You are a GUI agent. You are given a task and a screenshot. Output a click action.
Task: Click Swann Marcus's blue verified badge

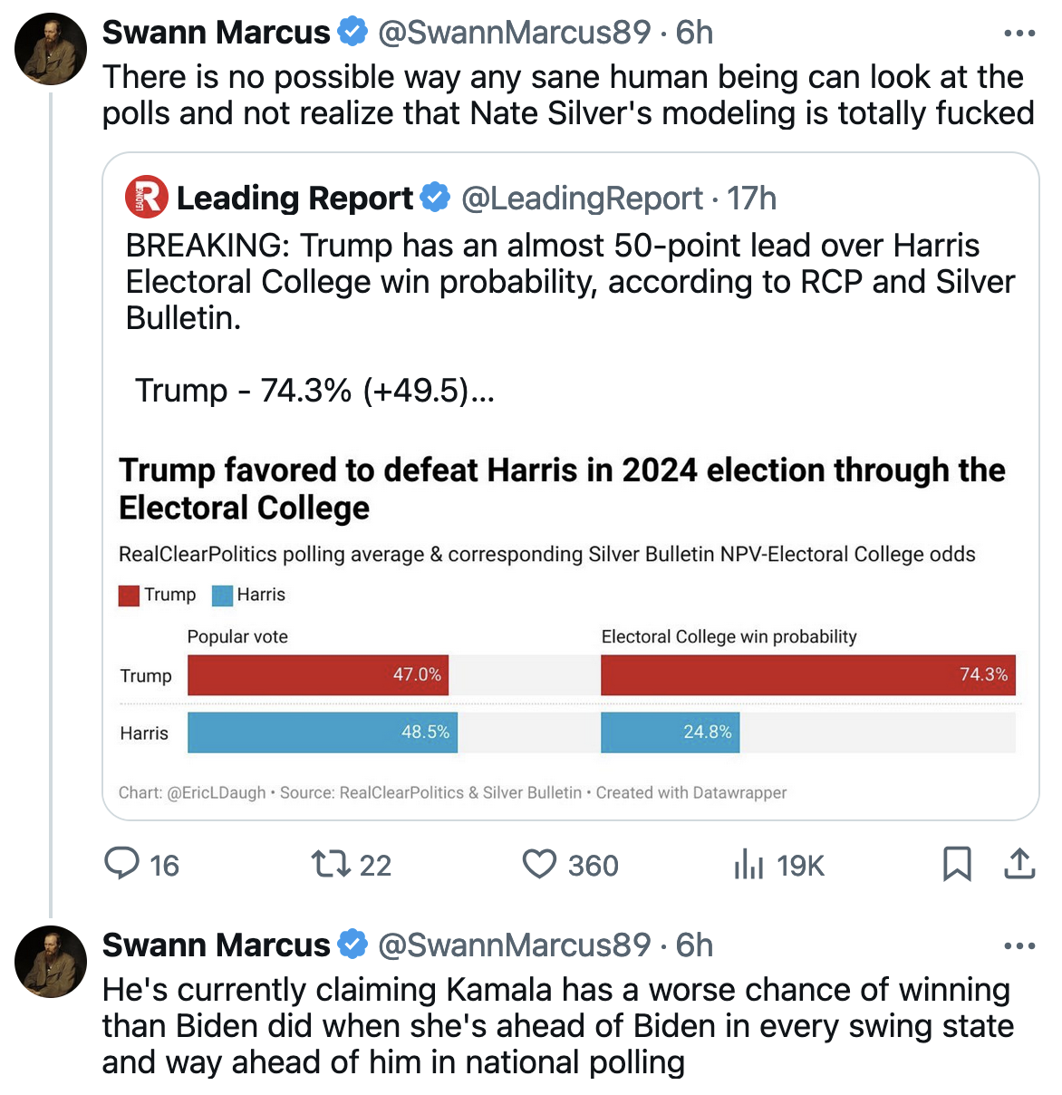tap(352, 33)
